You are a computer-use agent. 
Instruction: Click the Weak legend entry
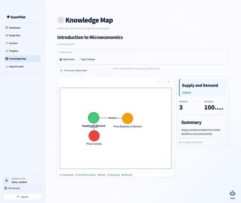102,175
